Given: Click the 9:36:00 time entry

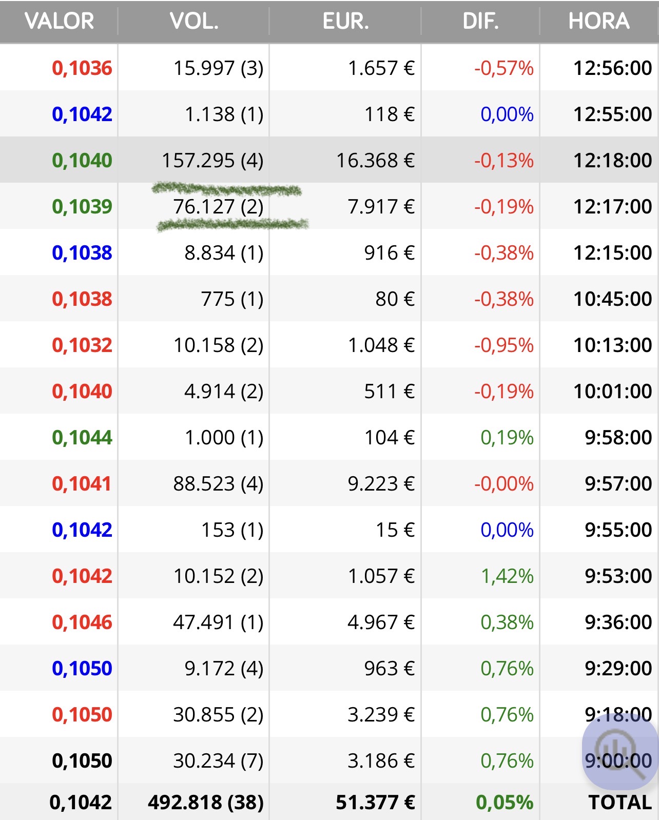Looking at the screenshot, I should click(x=618, y=622).
